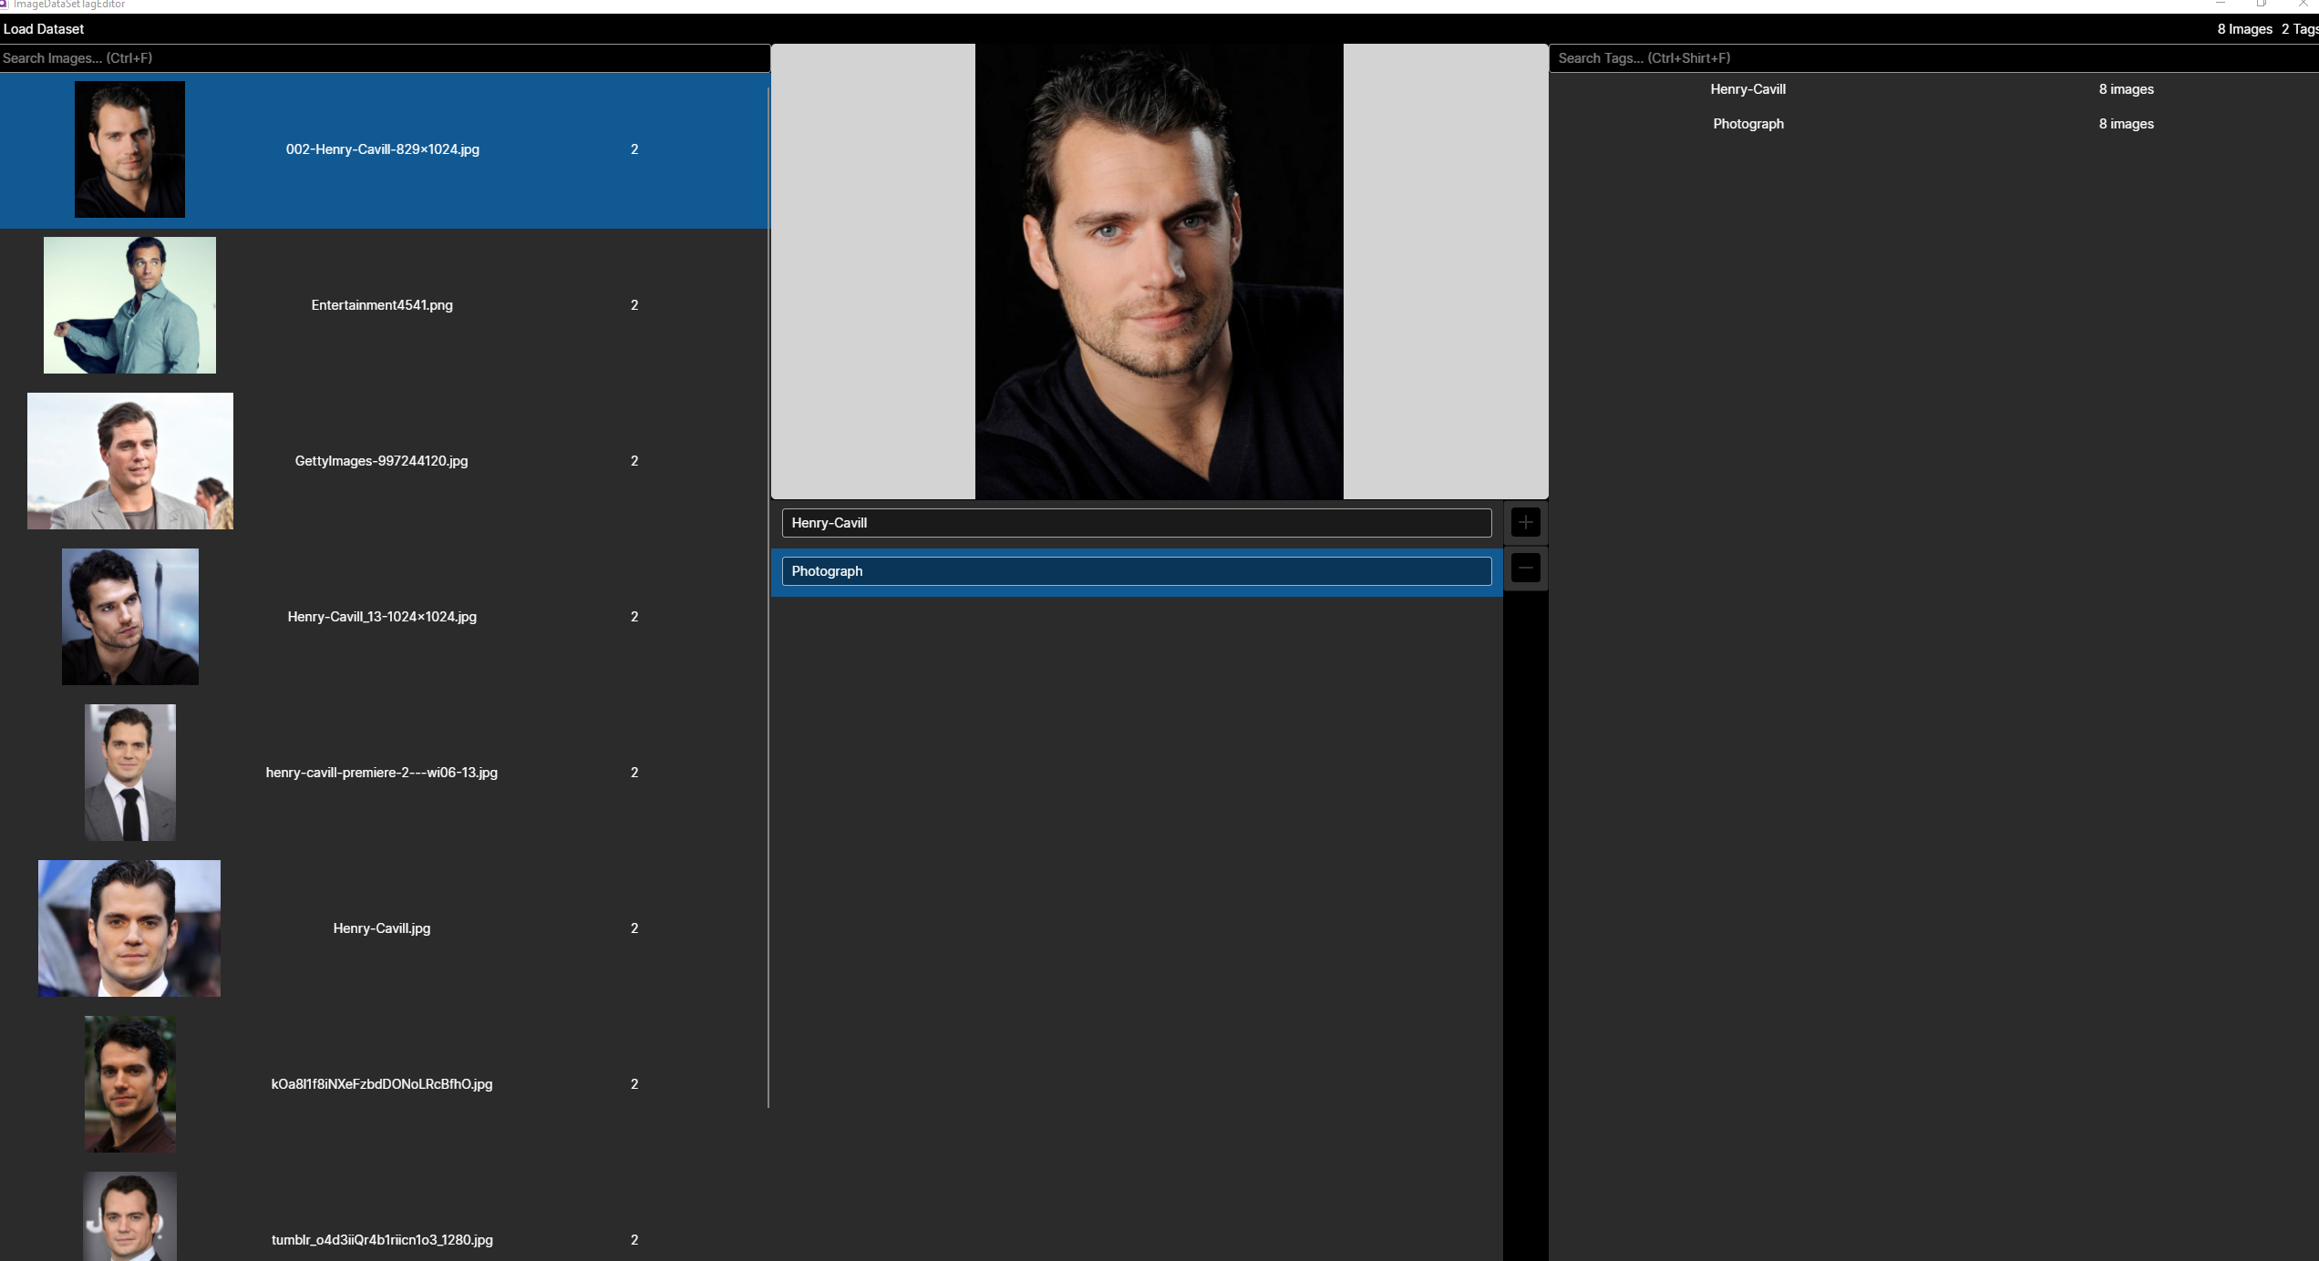Select the Henry-Cavill tag in tag list
This screenshot has height=1261, width=2319.
[x=1747, y=89]
